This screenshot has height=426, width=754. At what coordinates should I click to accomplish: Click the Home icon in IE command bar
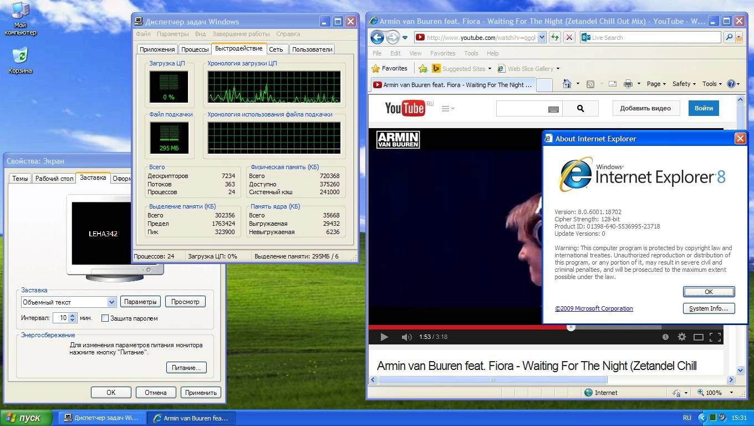tap(567, 84)
